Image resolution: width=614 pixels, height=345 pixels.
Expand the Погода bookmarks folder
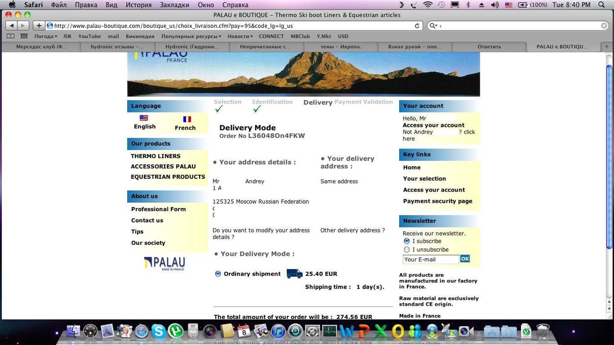45,36
